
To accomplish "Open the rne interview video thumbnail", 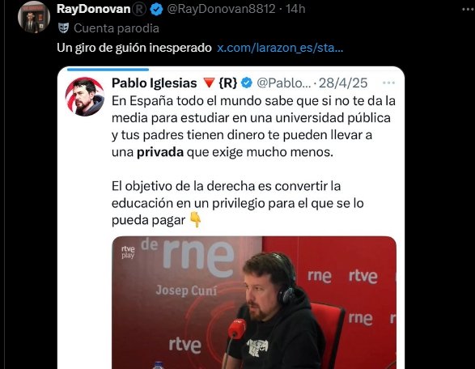I will coord(254,303).
